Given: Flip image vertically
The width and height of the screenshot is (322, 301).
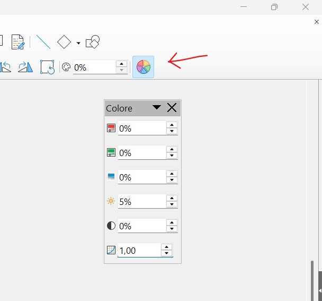Looking at the screenshot, I should pos(6,67).
